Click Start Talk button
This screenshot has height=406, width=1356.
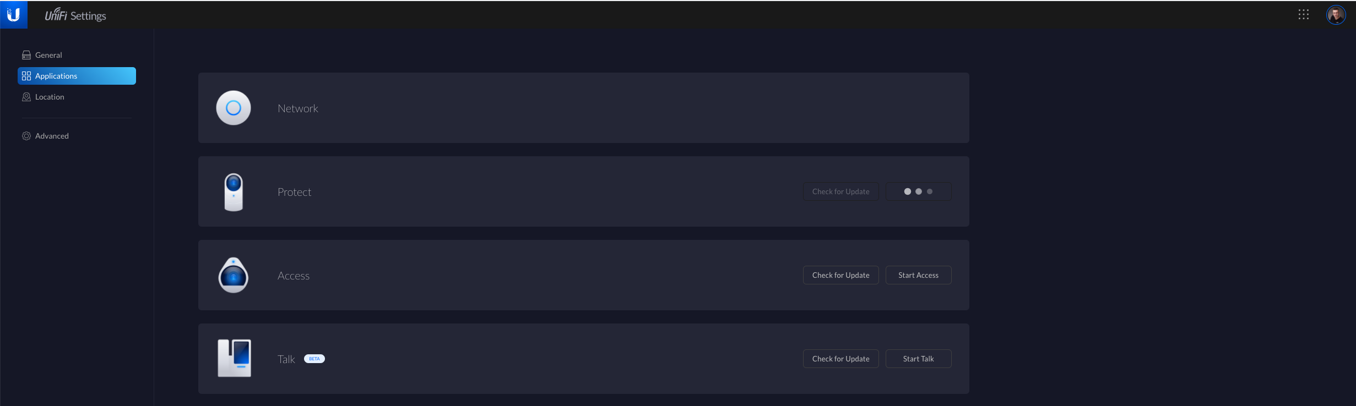[x=918, y=359]
